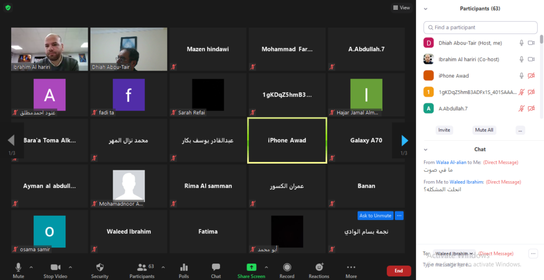
Task: Expand share options arrow beside Share Screen
Action: [x=267, y=267]
